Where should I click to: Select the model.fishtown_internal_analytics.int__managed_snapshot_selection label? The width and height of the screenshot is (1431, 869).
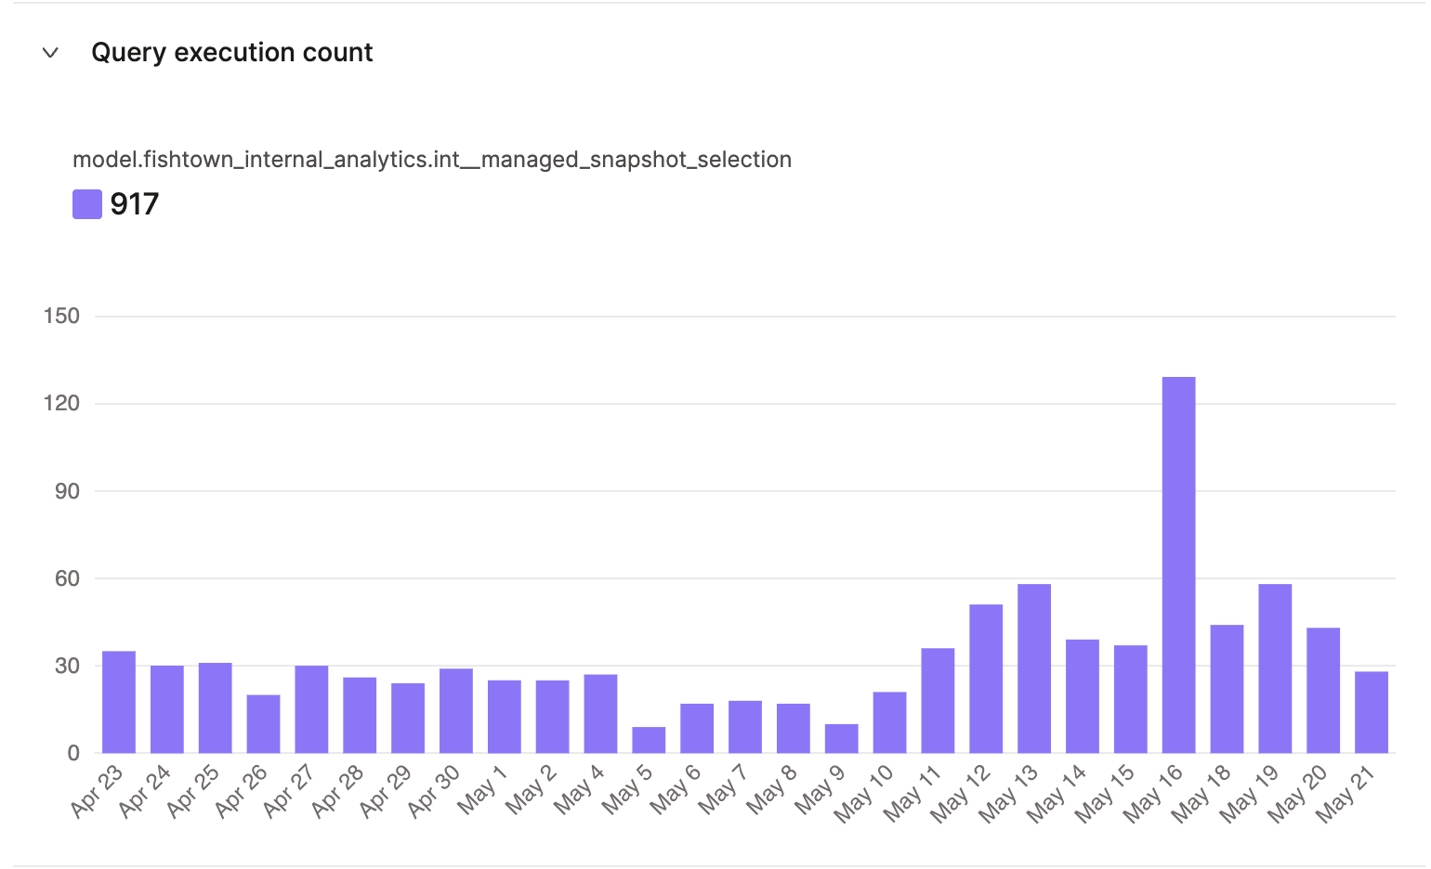point(432,159)
